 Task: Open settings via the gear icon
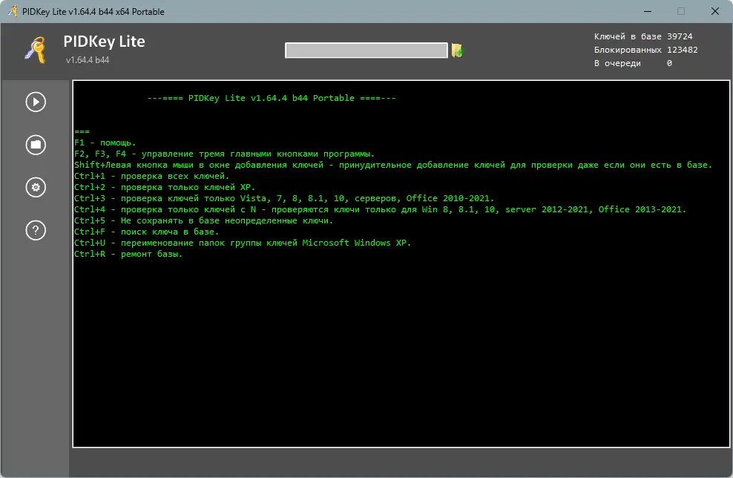point(35,188)
